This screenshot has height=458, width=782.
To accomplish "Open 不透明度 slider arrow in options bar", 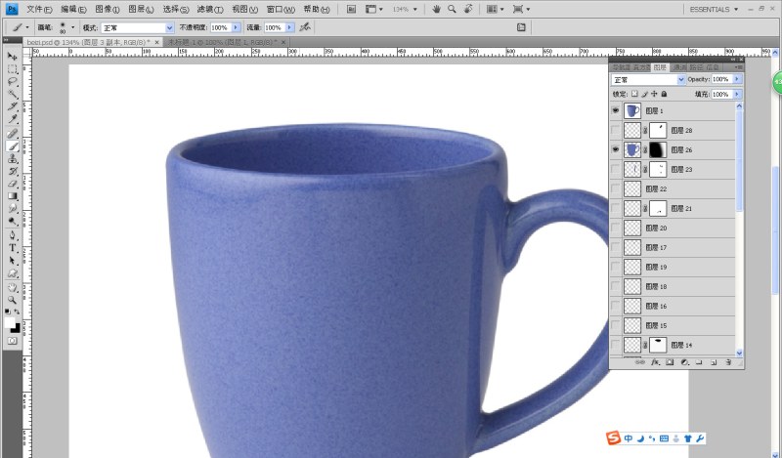I will pyautogui.click(x=236, y=27).
